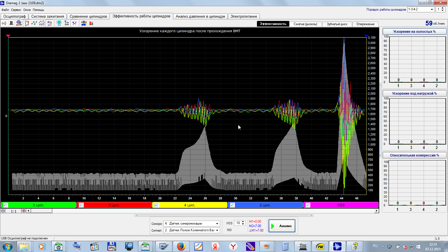Open the calculator taskbar icon
This screenshot has height=252, width=448.
point(285,247)
